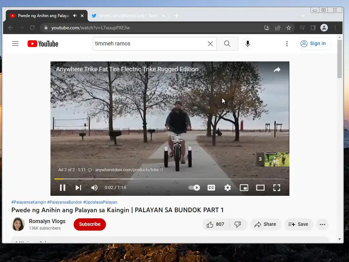Install app via address bar download icon
Viewport: 349px width, 262px height.
click(x=267, y=28)
